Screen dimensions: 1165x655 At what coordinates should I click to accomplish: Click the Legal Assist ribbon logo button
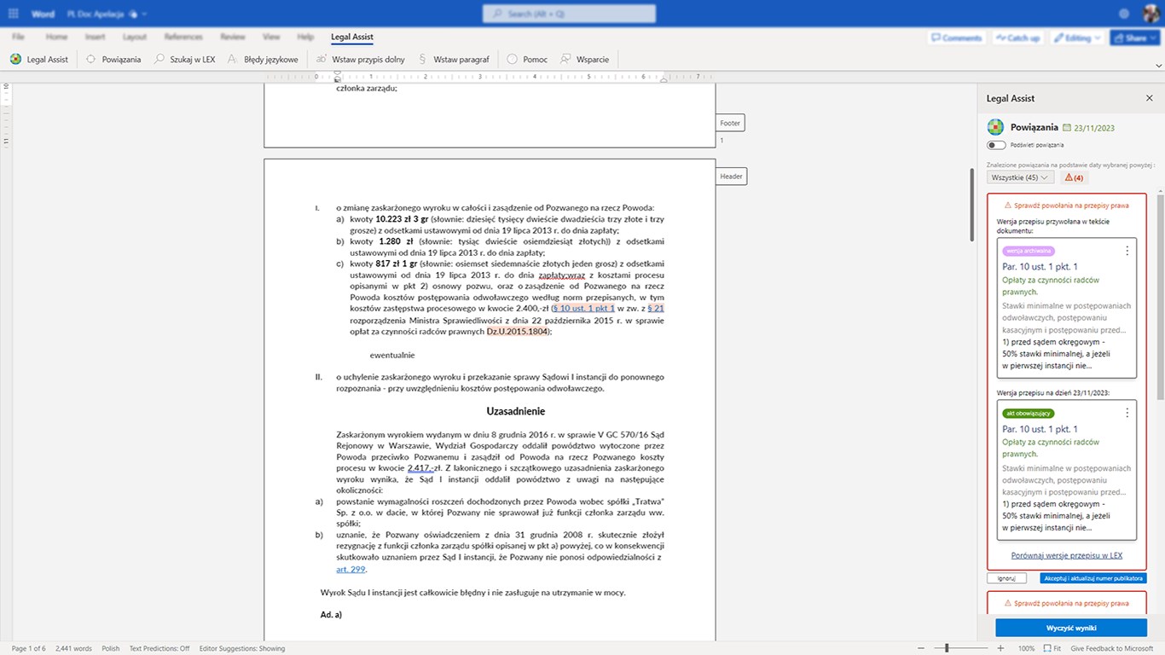coord(39,60)
